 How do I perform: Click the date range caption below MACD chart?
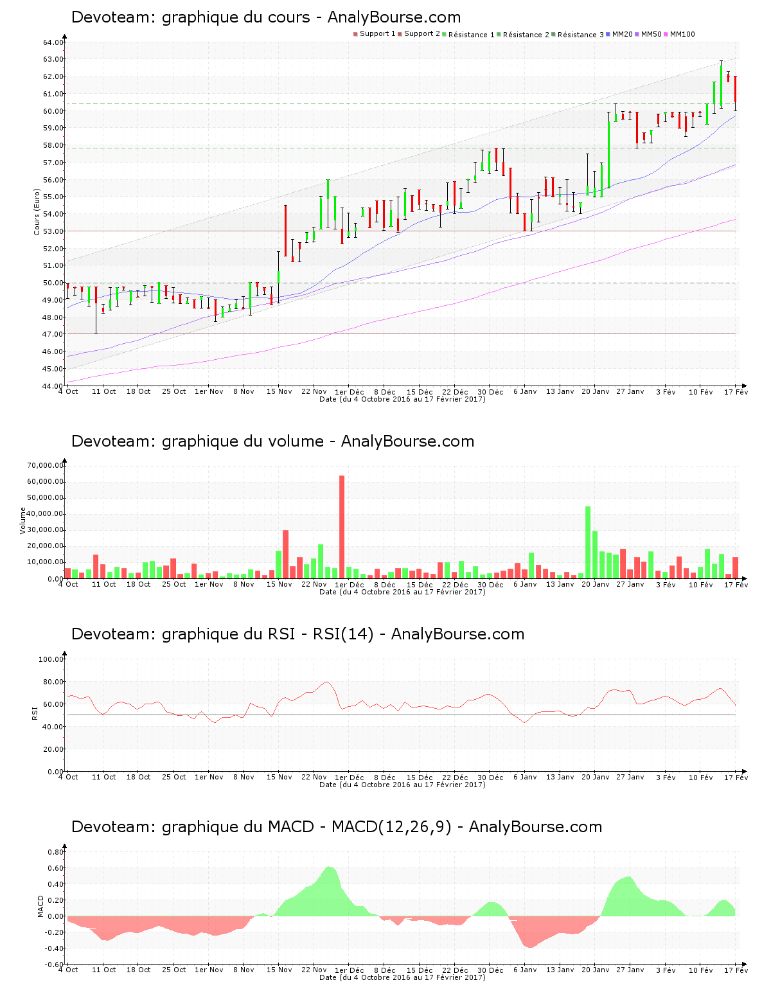click(403, 977)
